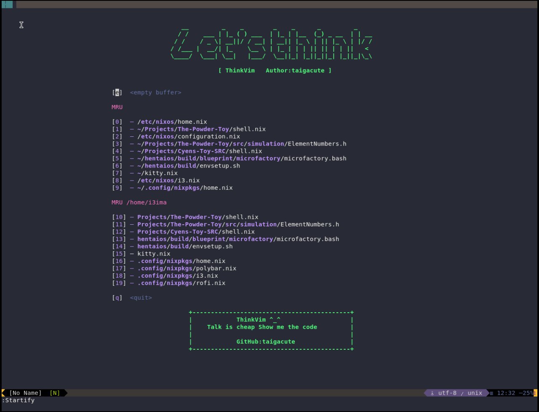Open entry [11] ElementNumbers.h under MRU /home/i3ima
This screenshot has height=412, width=539.
(x=225, y=225)
